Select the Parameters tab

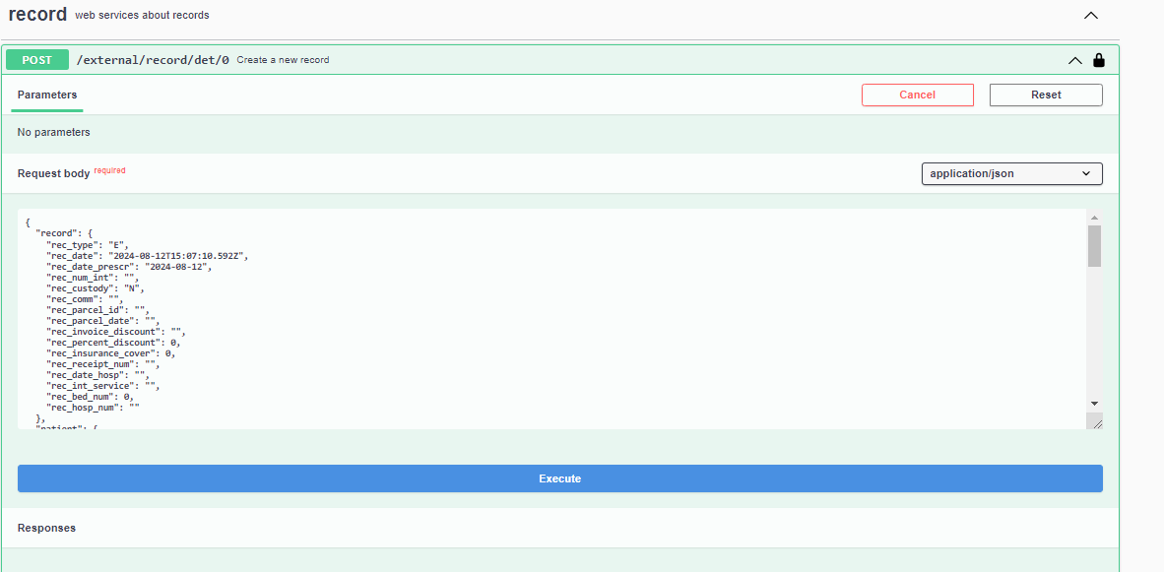[x=47, y=95]
